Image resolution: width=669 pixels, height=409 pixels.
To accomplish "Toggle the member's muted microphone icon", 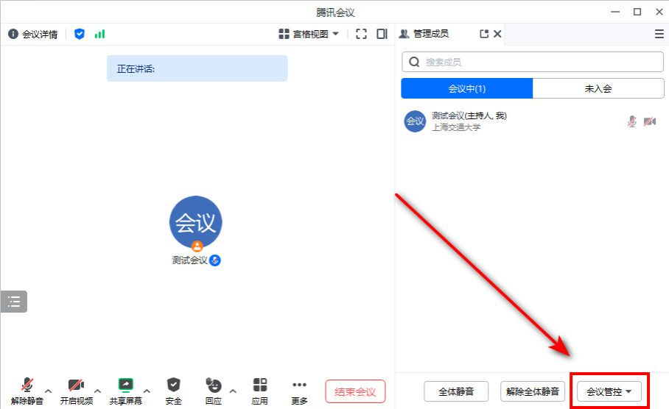I will pyautogui.click(x=632, y=121).
